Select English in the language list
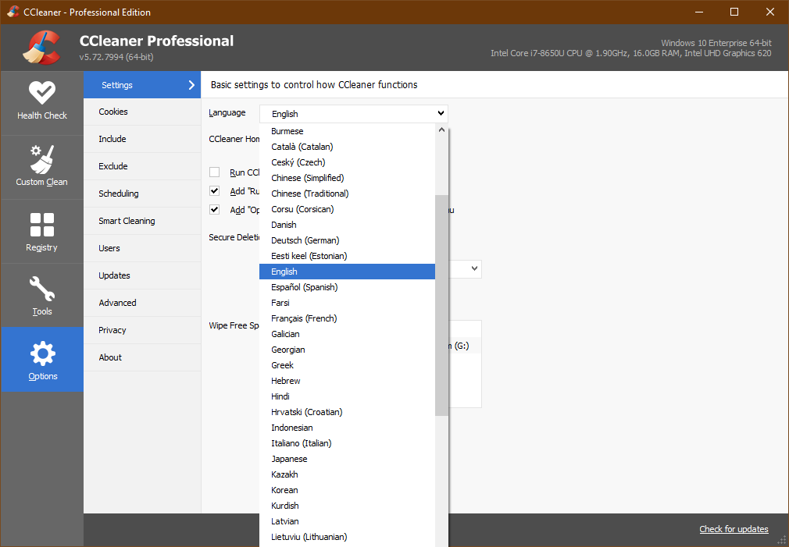 tap(347, 271)
